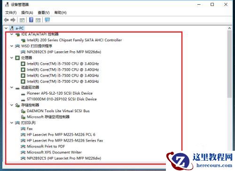This screenshot has width=235, height=171.
Task: Select the Fax print queue entry
Action: (30, 129)
